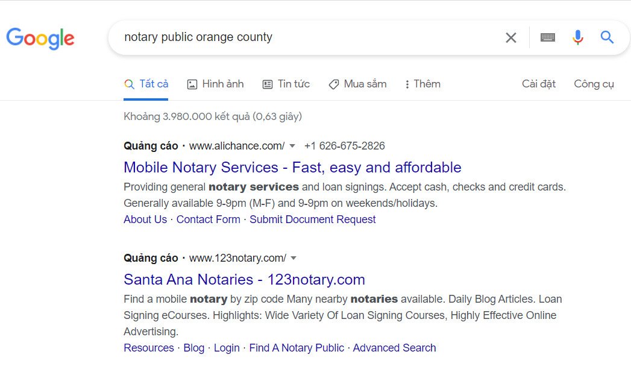Expand the dropdown arrow next to www.123notary.com

294,258
